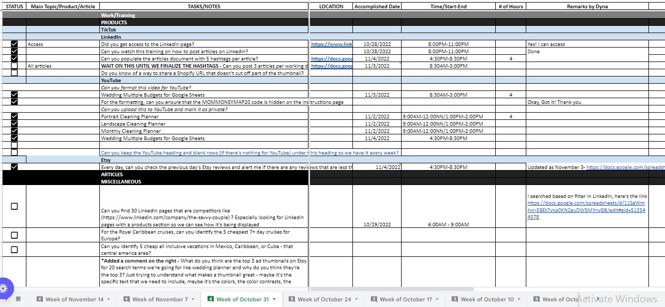665x307 pixels.
Task: Select the # of Hours header cell
Action: pos(511,6)
